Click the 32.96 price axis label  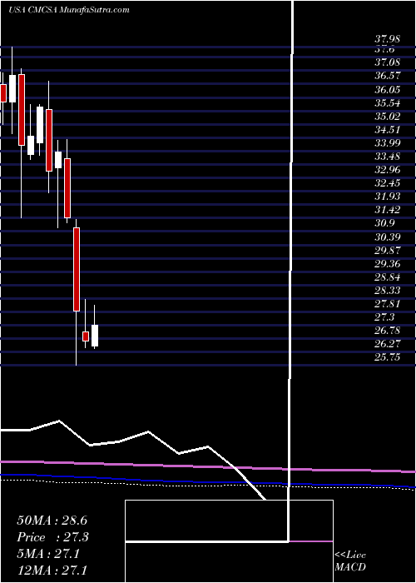click(388, 170)
